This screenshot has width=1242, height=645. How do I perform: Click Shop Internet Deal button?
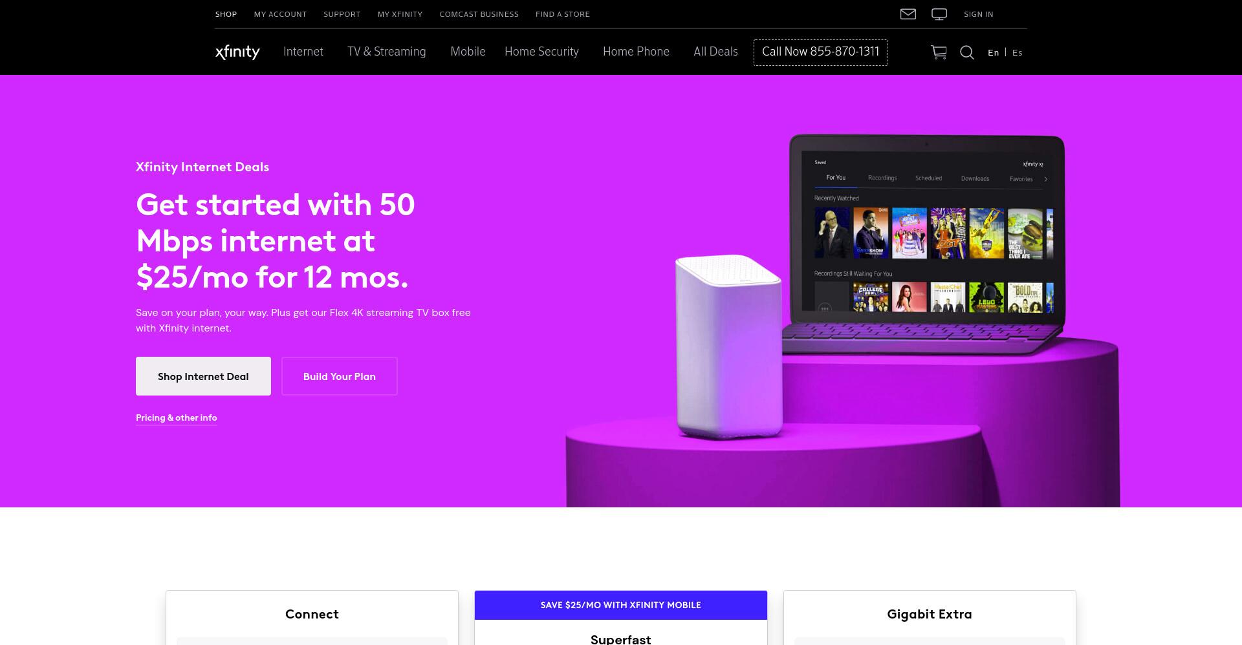[x=203, y=376]
